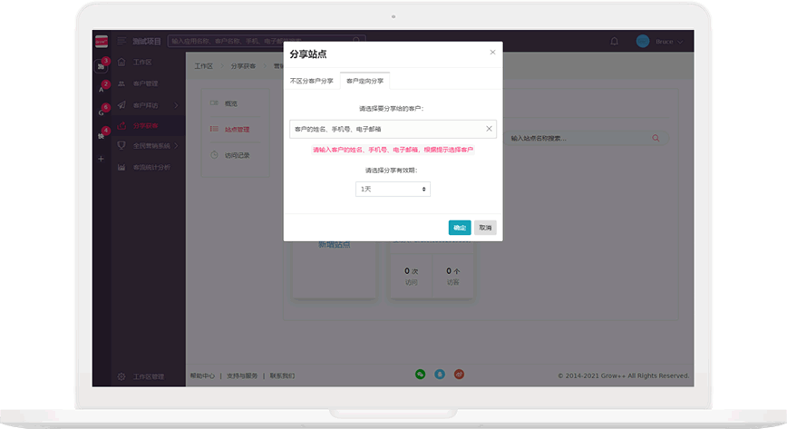Click the customer name, phone, email input
The width and height of the screenshot is (787, 429).
tap(385, 129)
